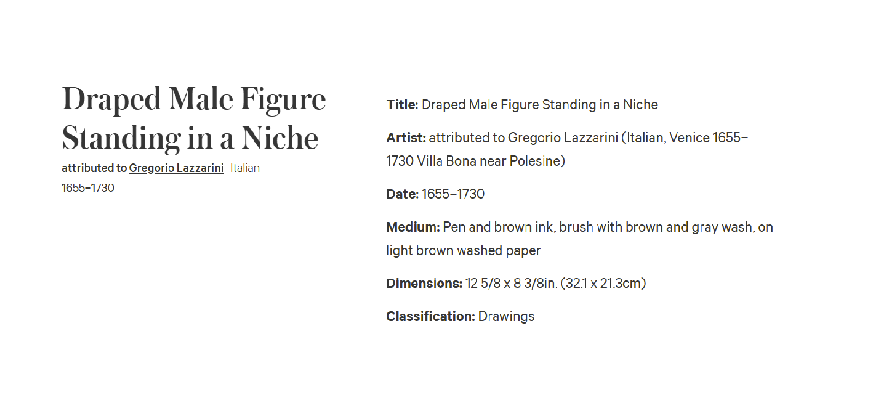
Task: Click the heading line "Standing in a Niche"
Action: [190, 138]
